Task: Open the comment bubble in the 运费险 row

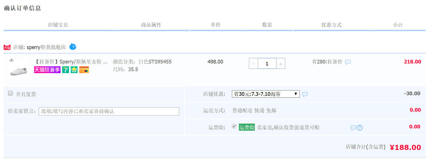Action: pos(353,128)
